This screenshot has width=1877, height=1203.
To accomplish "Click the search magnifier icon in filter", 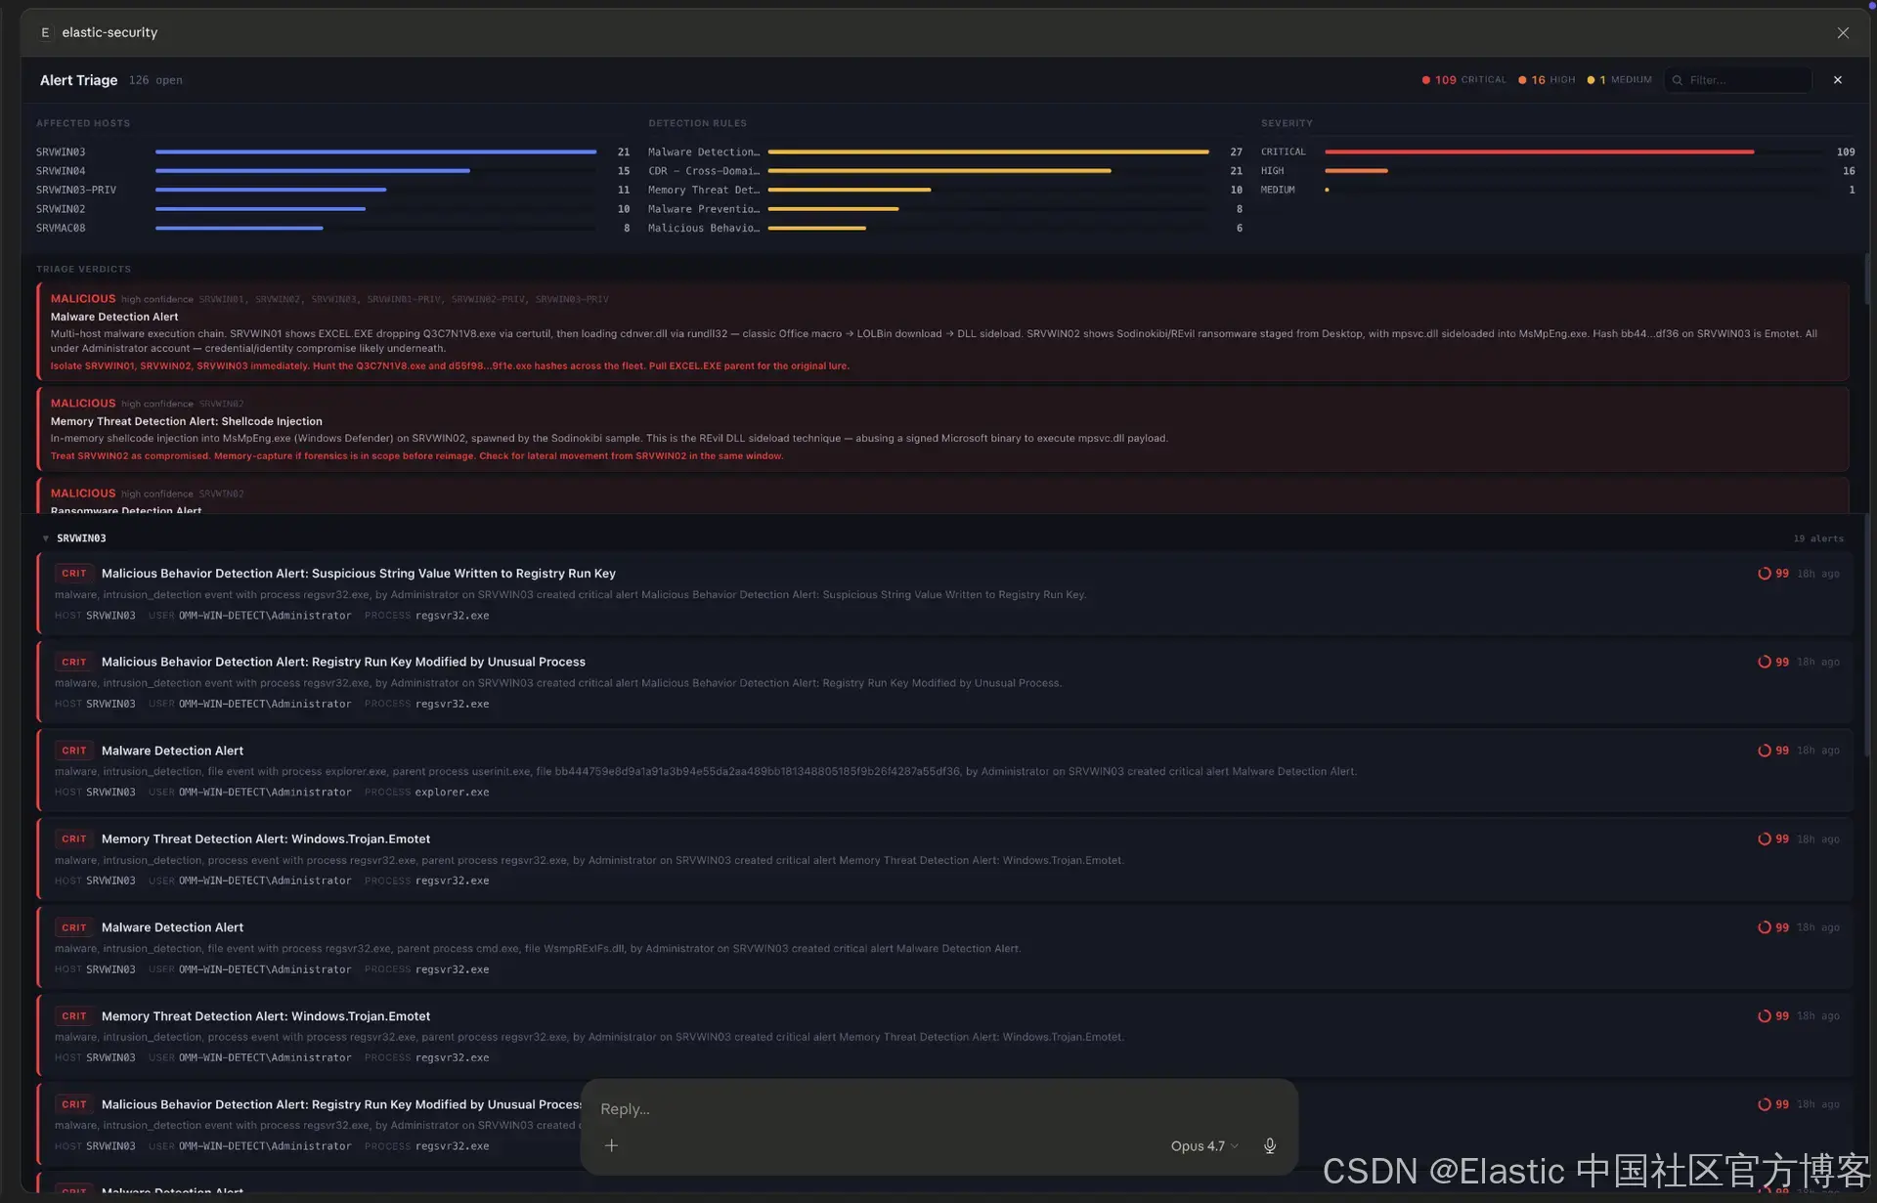I will [1678, 80].
